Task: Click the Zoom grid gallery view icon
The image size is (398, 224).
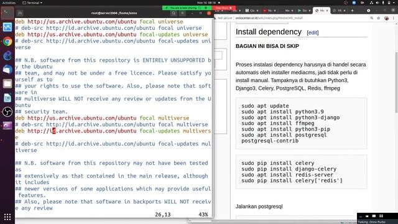Action: click(x=381, y=216)
